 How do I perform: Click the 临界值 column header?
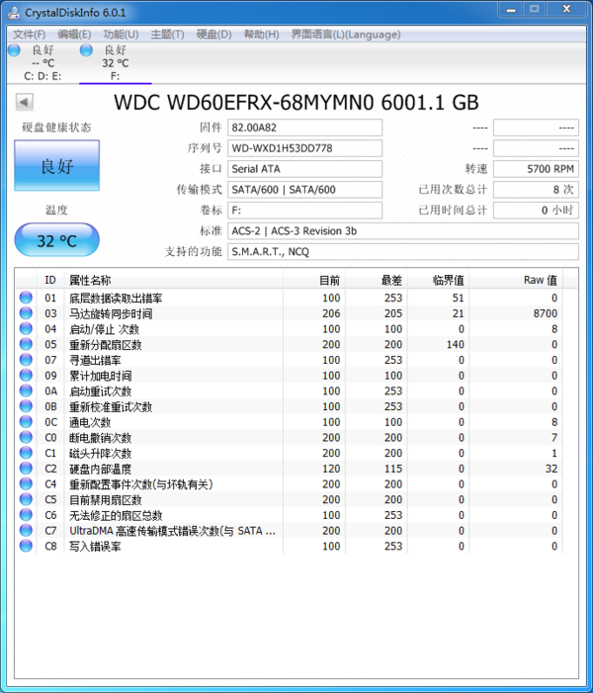(438, 280)
